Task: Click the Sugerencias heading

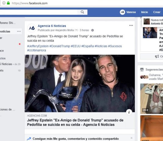Action: (x=154, y=70)
